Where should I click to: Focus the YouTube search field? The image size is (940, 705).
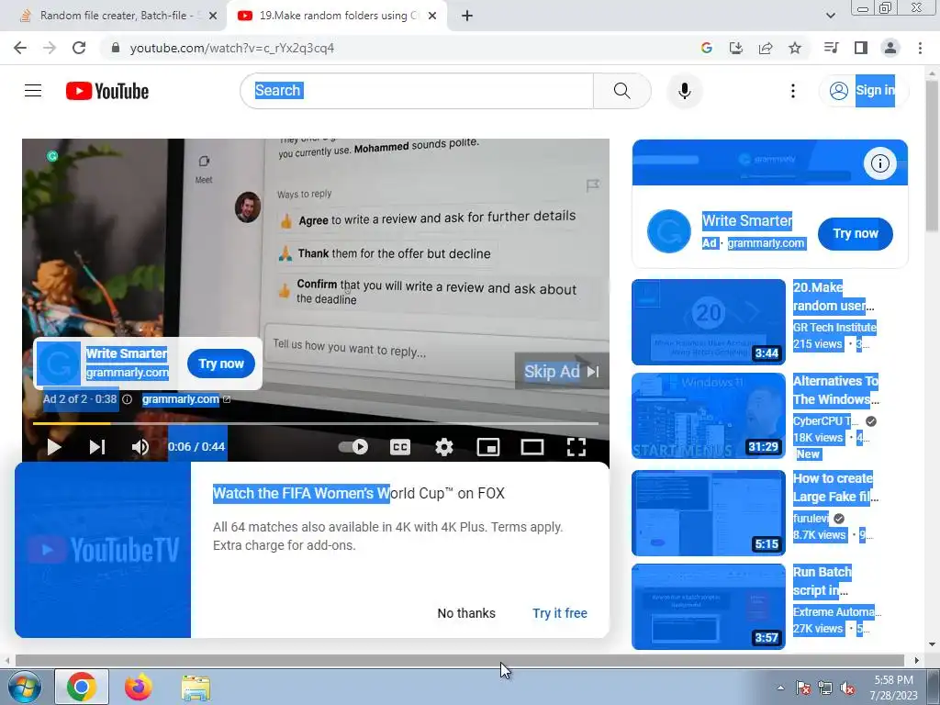[x=418, y=91]
